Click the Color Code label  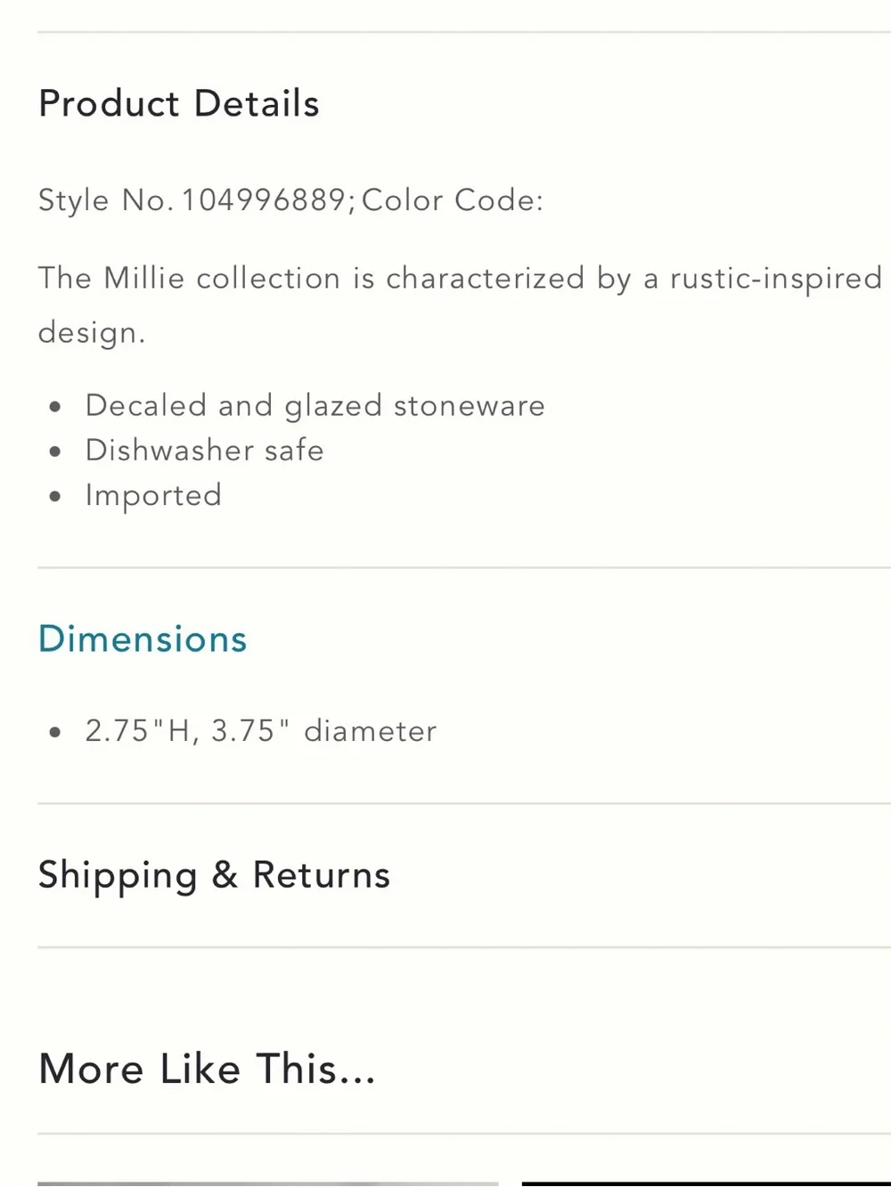coord(452,200)
